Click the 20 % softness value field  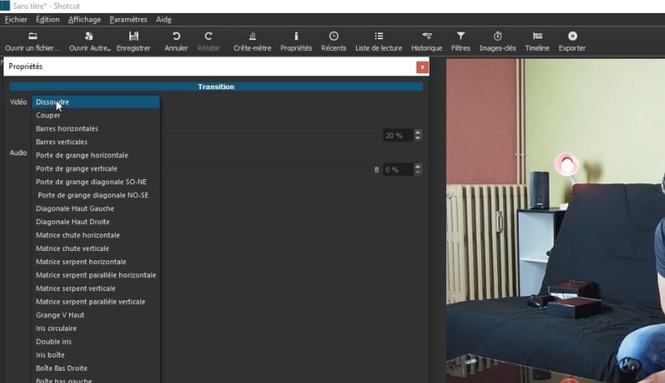(x=397, y=135)
